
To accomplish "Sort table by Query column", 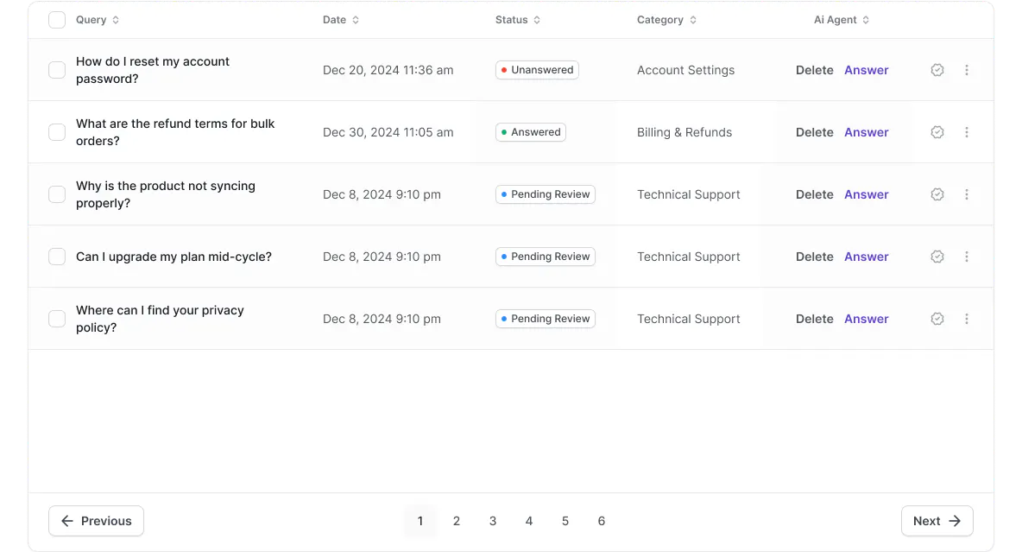I will click(x=98, y=20).
